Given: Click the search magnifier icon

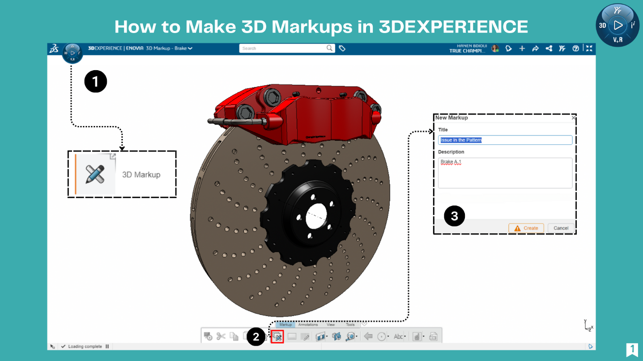Looking at the screenshot, I should coord(329,48).
